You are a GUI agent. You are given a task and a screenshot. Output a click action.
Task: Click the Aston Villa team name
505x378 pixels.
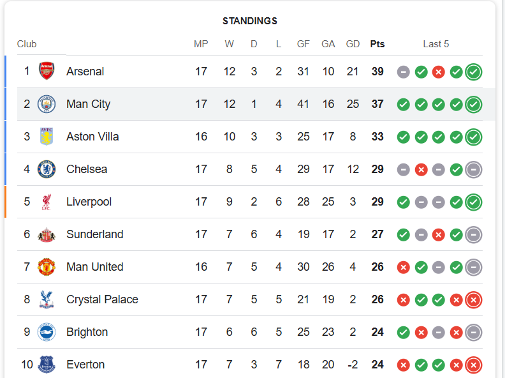(x=92, y=137)
